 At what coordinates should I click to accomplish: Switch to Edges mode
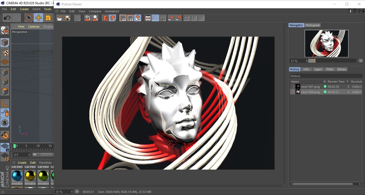tap(5, 81)
